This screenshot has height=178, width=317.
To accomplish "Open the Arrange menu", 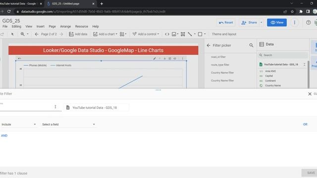I will coord(65,26).
